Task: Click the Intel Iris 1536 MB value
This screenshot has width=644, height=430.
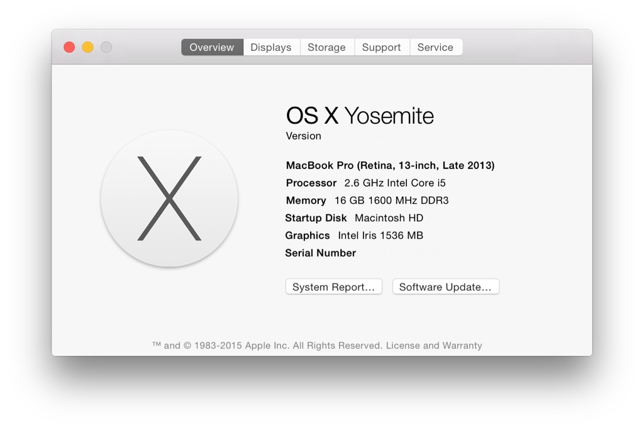Action: click(380, 235)
